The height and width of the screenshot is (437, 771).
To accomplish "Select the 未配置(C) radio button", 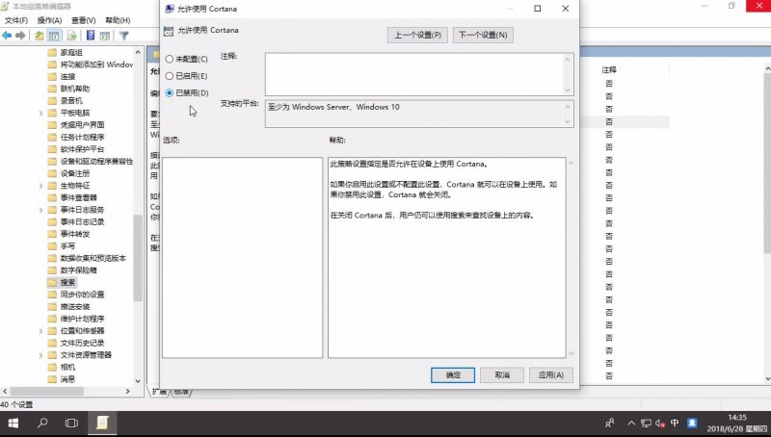I will [x=170, y=59].
